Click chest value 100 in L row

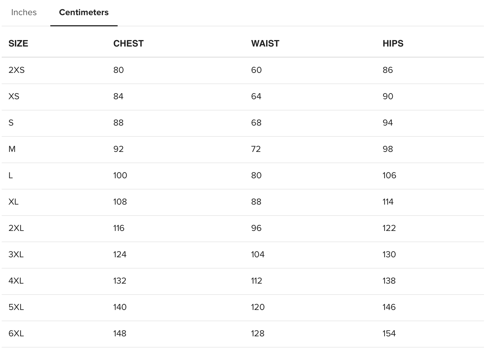120,175
